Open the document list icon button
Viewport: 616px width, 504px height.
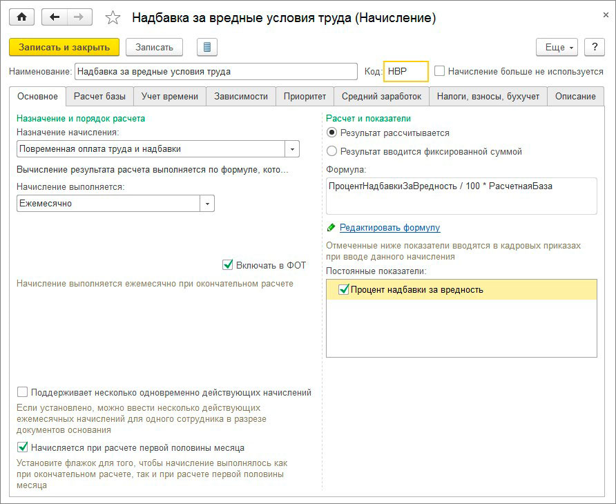[206, 47]
